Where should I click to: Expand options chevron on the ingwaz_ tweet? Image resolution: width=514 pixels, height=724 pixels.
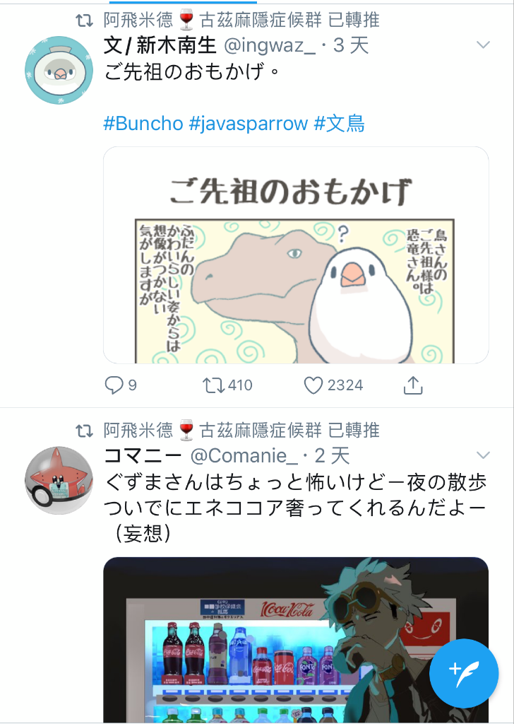tap(483, 45)
